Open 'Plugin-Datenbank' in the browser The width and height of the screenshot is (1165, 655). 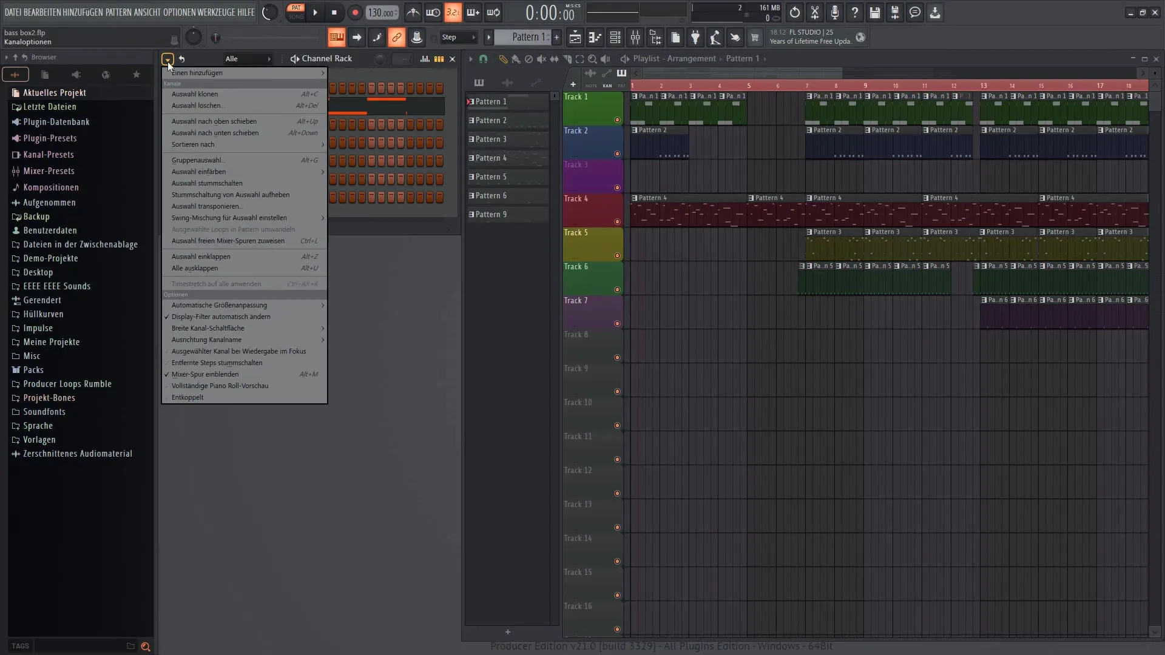point(56,122)
